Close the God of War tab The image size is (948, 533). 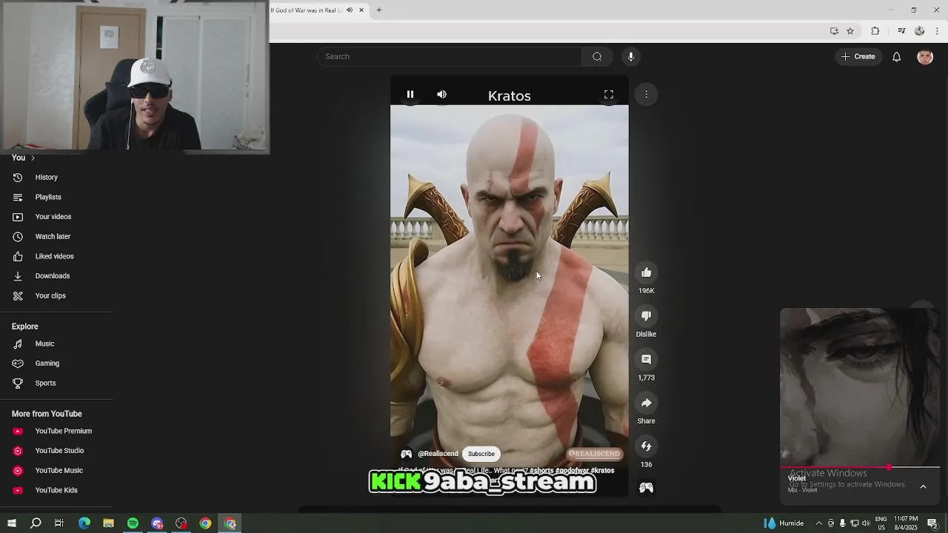[x=361, y=10]
